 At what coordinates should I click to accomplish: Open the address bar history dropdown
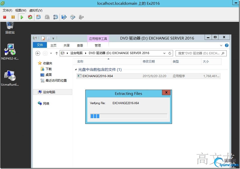tap(164, 53)
